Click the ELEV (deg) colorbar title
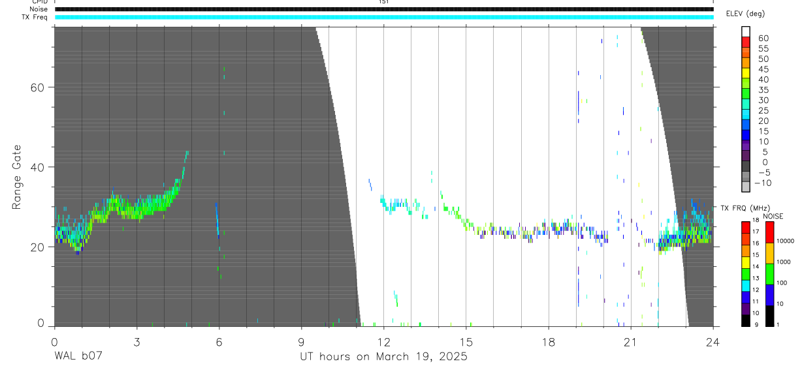Image resolution: width=802 pixels, height=370 pixels. point(745,14)
